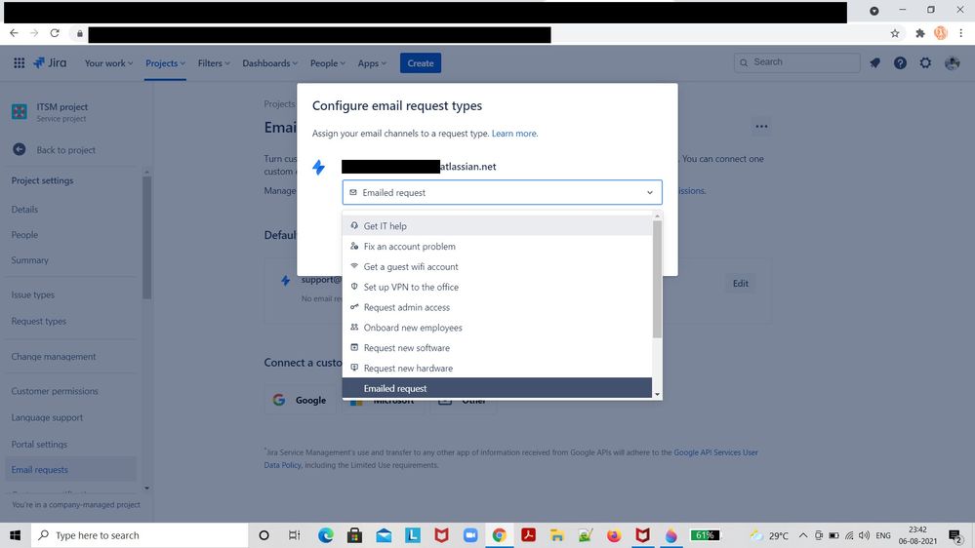Image resolution: width=975 pixels, height=548 pixels.
Task: Open the Jira app switcher grid icon
Action: click(20, 62)
